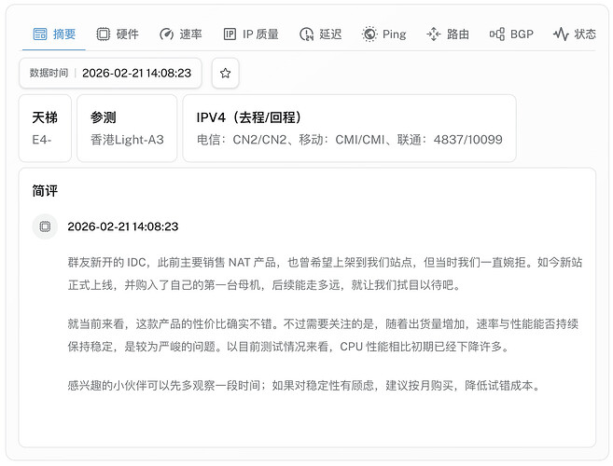Click the 硬件 chip icon
Screen dimensions: 613x466
click(104, 34)
